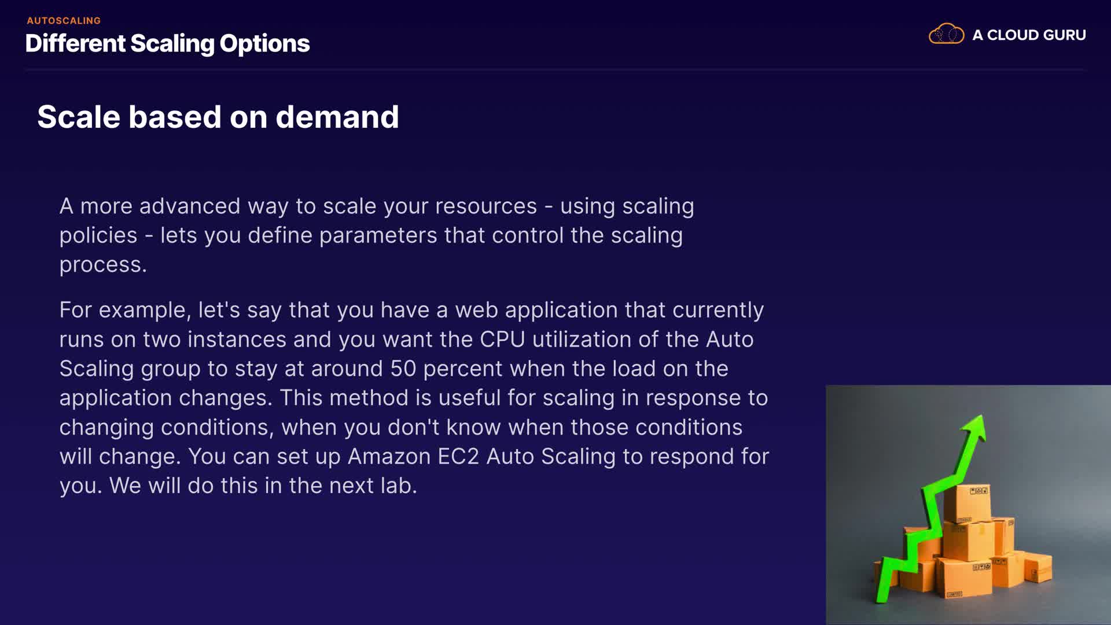Click the orange AUTOSCALING section label

64,21
